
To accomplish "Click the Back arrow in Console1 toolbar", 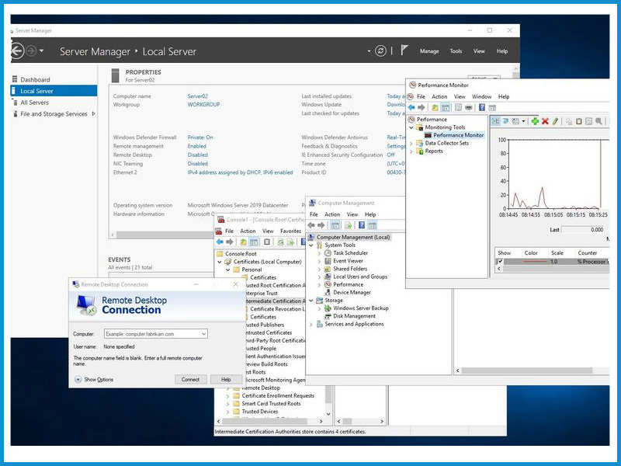I will coord(220,242).
